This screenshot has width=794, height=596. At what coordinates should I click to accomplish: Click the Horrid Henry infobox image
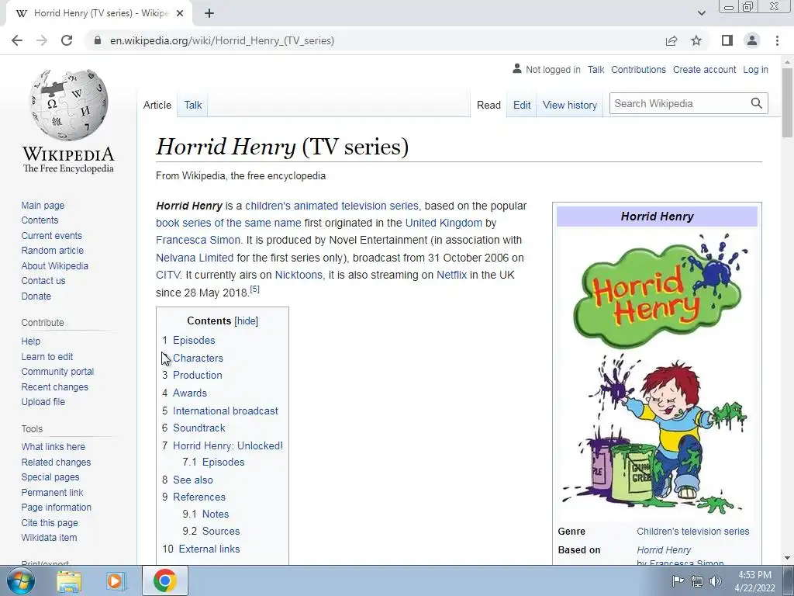click(x=657, y=374)
